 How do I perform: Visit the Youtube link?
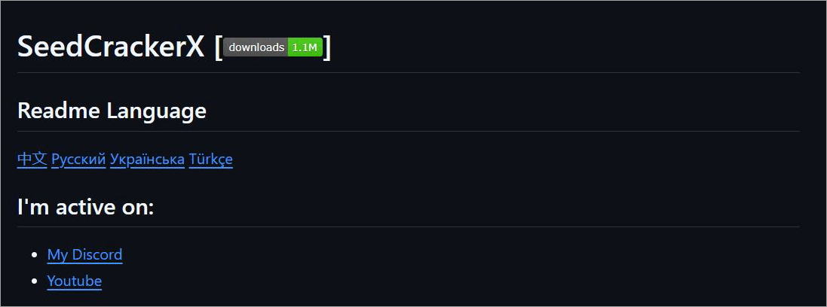[74, 281]
